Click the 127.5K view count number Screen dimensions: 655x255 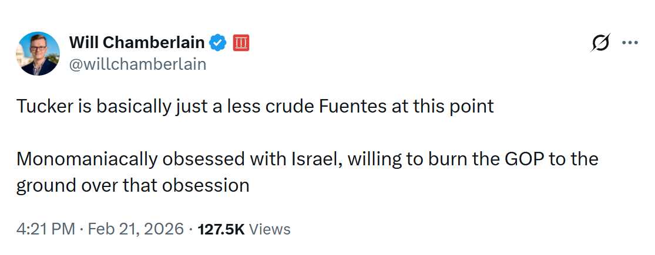point(221,229)
